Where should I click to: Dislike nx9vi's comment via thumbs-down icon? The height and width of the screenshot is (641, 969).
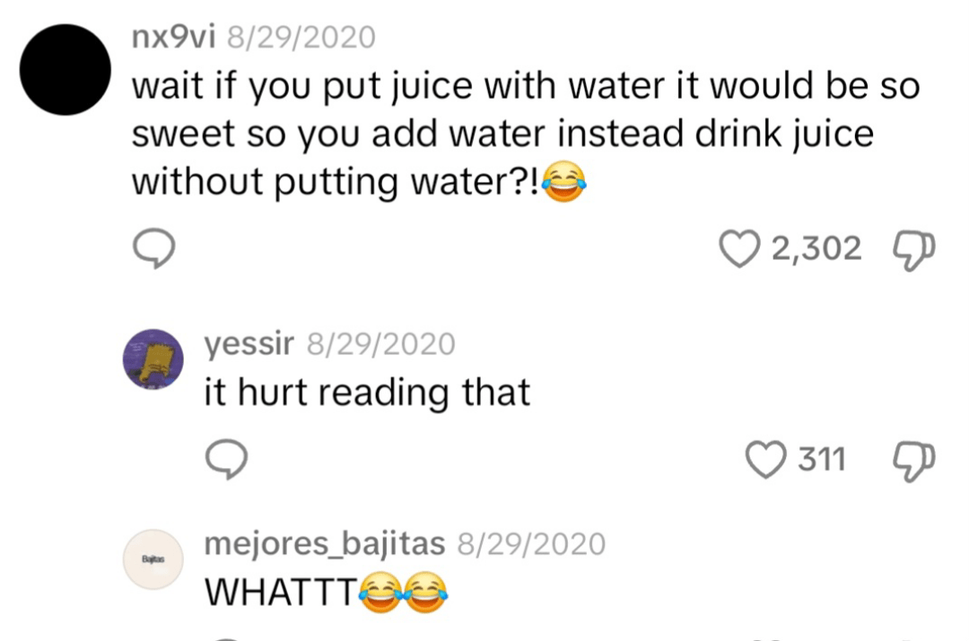click(912, 250)
